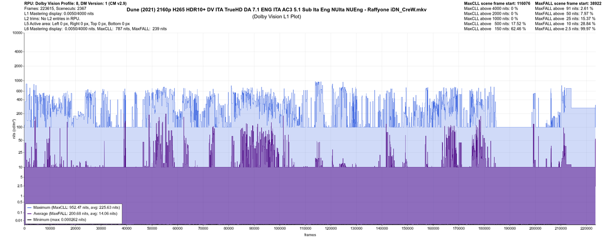Click the Average (MaxFALL: 200.68 nits) legend entry
Image resolution: width=608 pixels, height=243 pixels.
click(x=73, y=214)
